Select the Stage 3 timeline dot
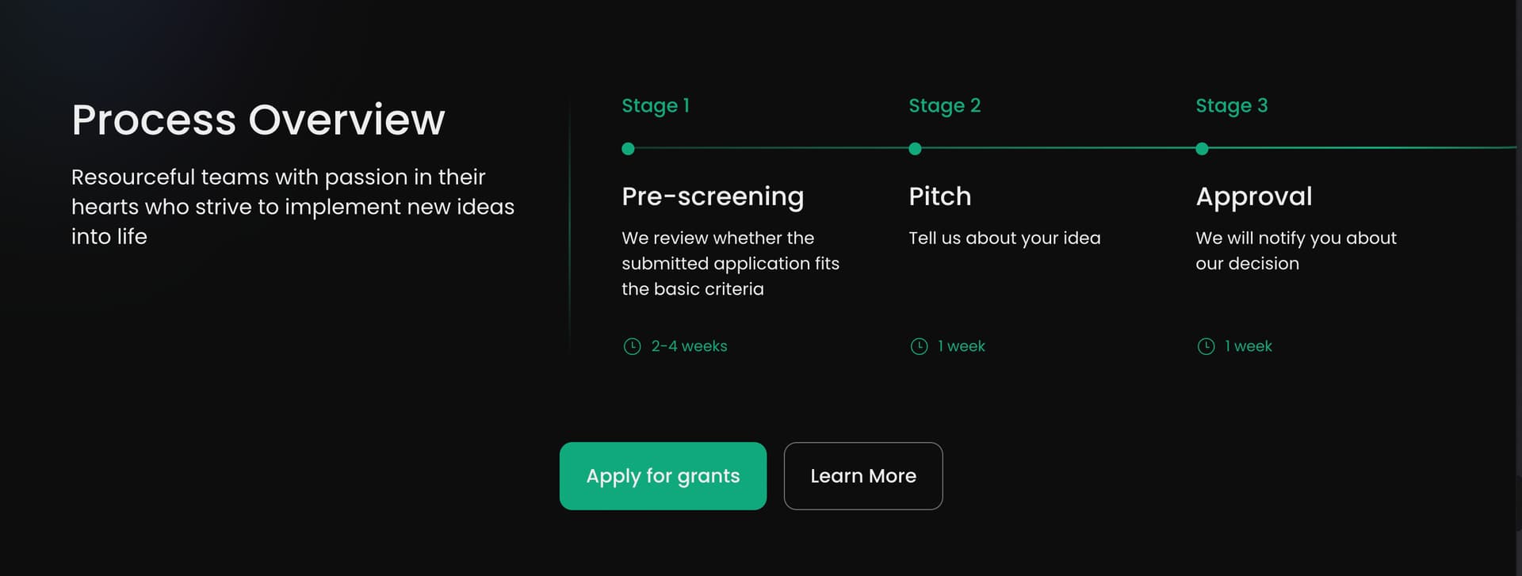Screen dimensions: 1522x576 pyautogui.click(x=1202, y=149)
